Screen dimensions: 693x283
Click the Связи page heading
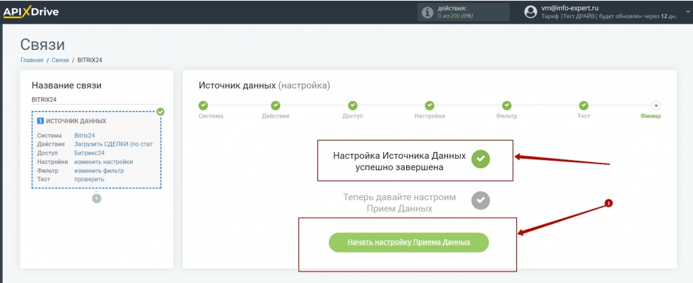[x=43, y=45]
